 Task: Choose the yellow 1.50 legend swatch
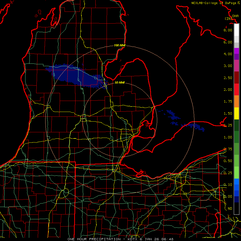(x=236, y=113)
